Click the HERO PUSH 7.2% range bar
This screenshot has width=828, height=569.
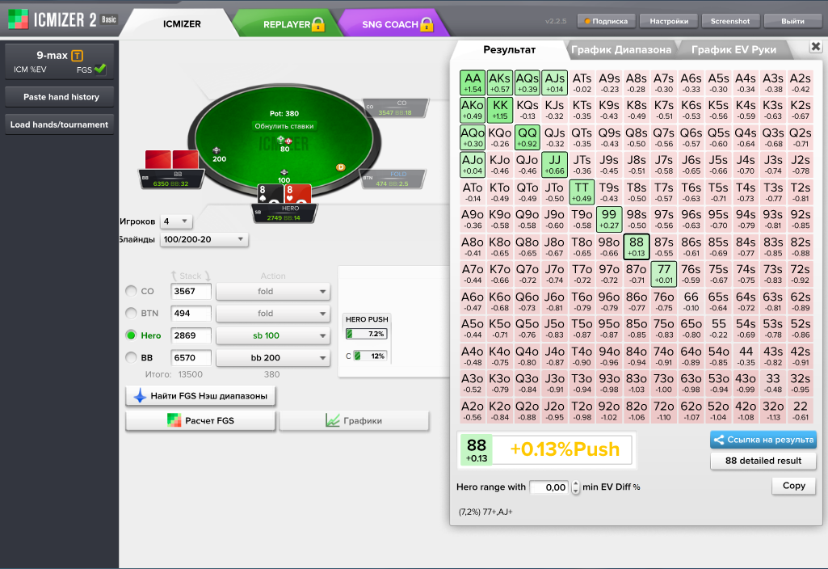pos(367,334)
